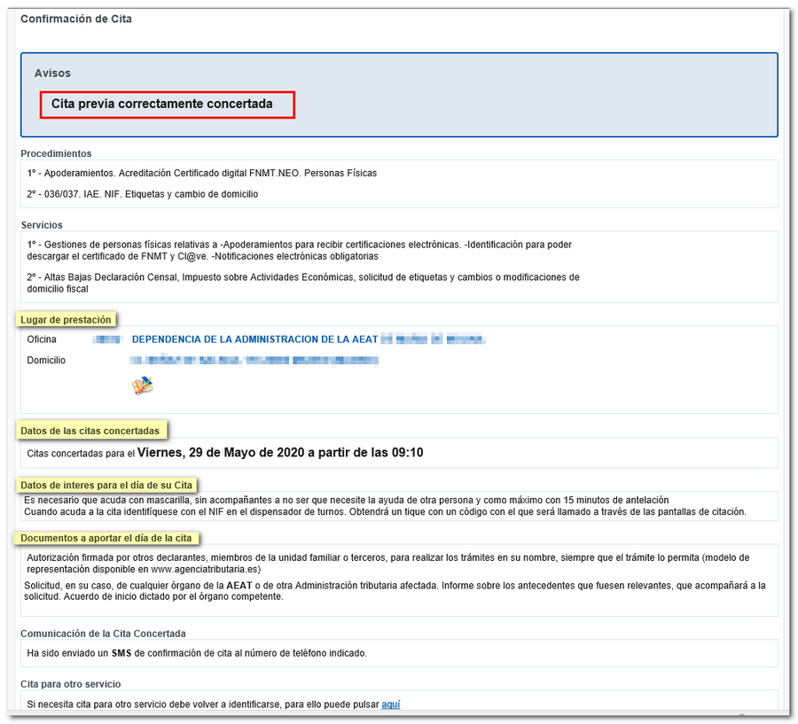Click the 'aquí' link for another appointment
798x724 pixels.
click(391, 705)
